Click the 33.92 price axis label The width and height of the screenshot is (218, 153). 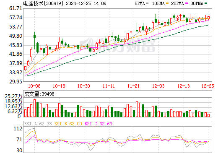(x=16, y=73)
